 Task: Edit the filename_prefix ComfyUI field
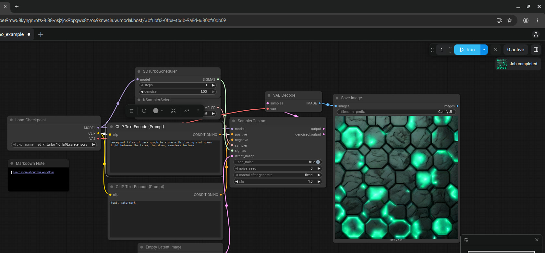click(x=396, y=112)
